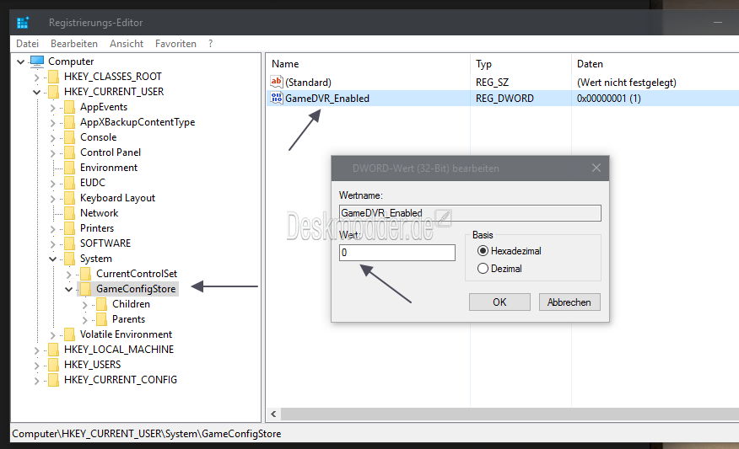The image size is (739, 449).
Task: Open the Bearbeiten menu
Action: point(74,44)
